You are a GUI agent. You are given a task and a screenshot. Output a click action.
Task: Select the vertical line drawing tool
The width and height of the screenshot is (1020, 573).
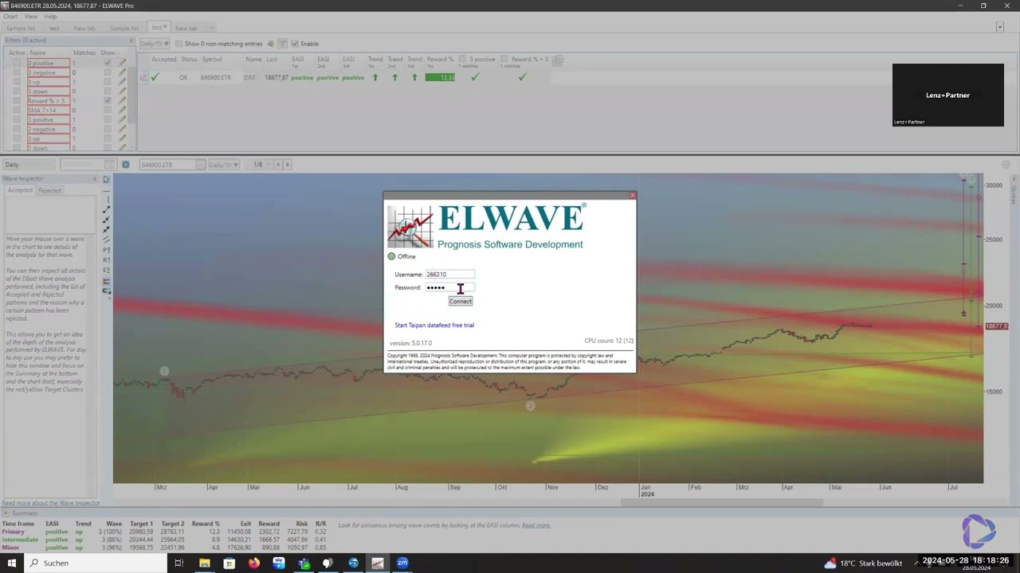click(106, 199)
